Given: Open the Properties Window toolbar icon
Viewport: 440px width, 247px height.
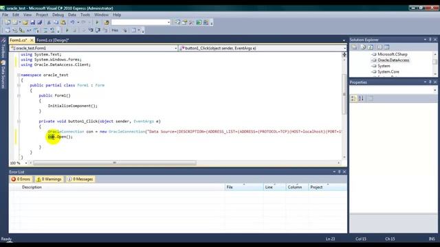Looking at the screenshot, I should pyautogui.click(x=184, y=23).
